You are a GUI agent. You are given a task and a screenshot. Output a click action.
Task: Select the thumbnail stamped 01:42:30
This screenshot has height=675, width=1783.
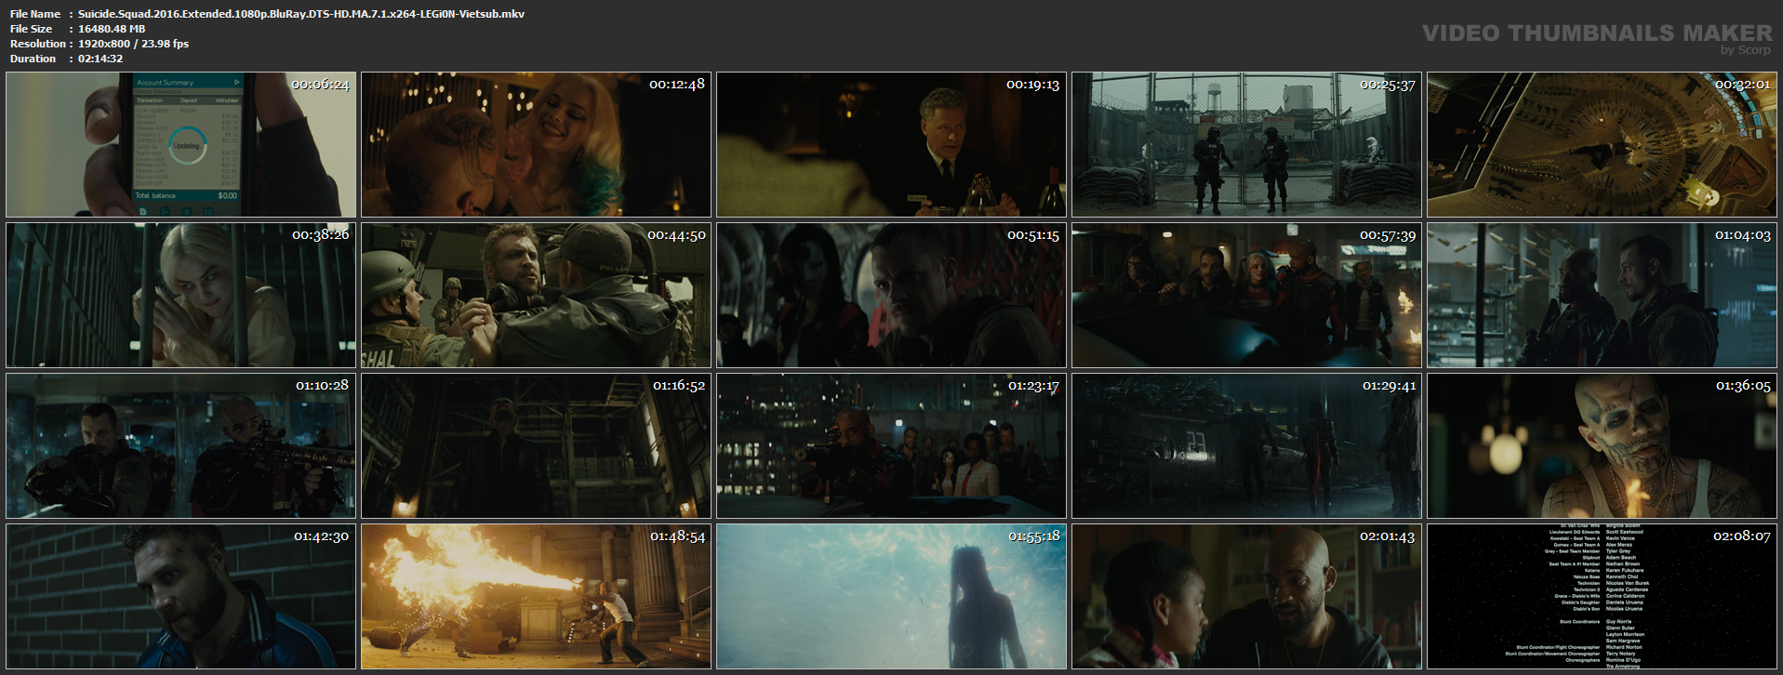(180, 597)
